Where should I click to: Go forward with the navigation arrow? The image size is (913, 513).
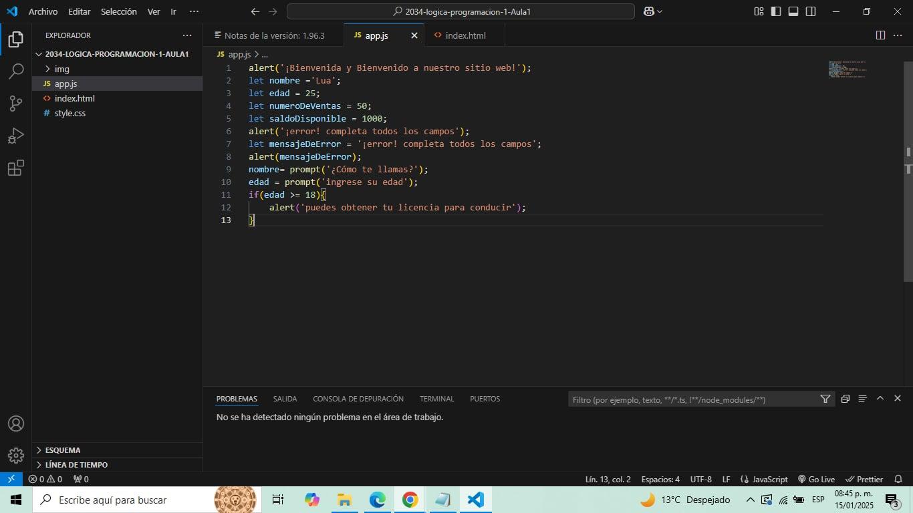point(273,11)
